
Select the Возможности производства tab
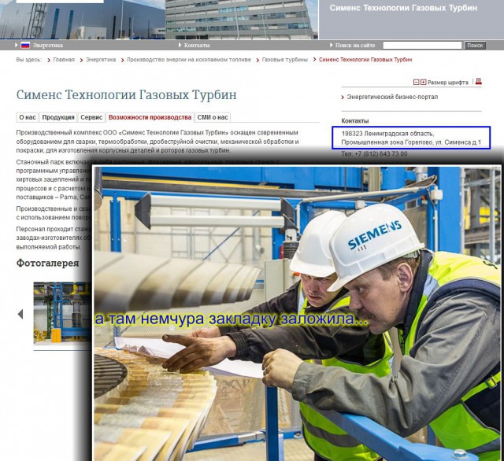150,117
